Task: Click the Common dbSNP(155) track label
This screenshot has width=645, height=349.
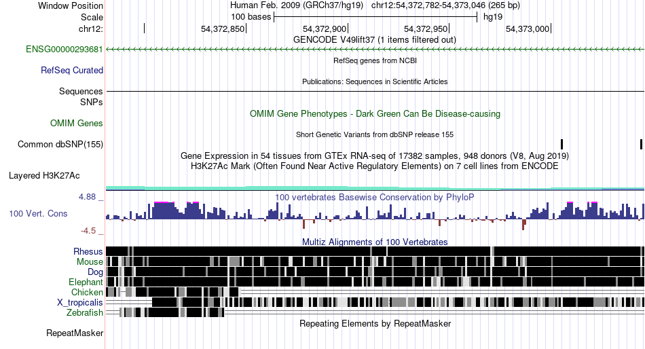Action: tap(60, 145)
